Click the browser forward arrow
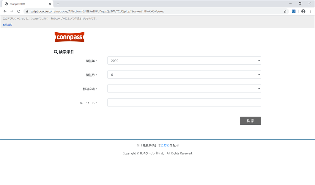 pyautogui.click(x=12, y=12)
